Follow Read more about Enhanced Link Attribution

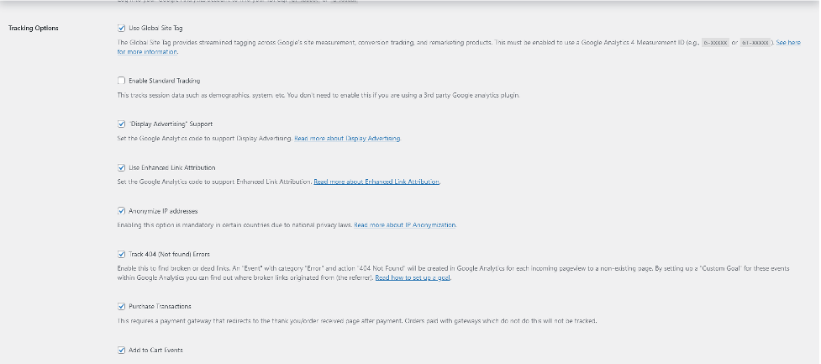pos(376,182)
